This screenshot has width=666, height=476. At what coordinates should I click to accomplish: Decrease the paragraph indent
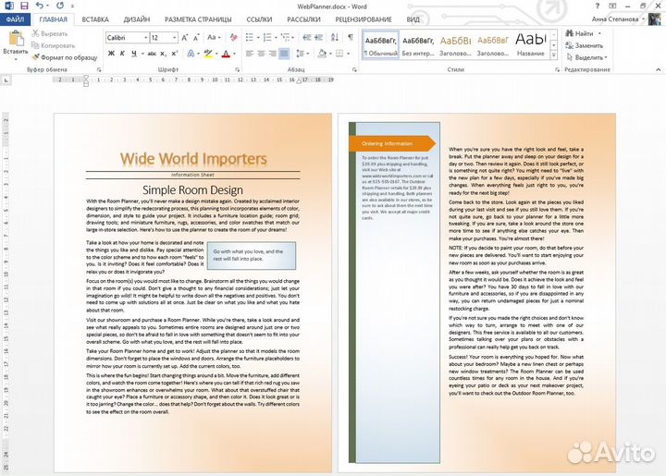[x=307, y=38]
